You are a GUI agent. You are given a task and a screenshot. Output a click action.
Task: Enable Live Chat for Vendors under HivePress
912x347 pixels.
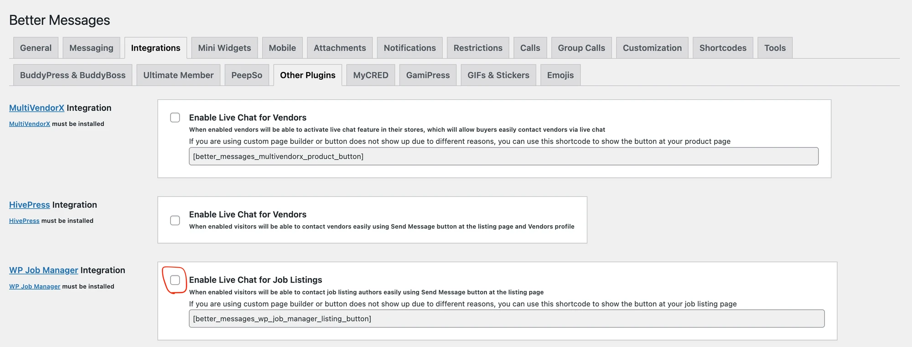[x=175, y=221]
